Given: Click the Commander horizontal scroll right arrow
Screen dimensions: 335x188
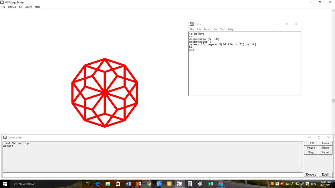Looking at the screenshot, I should pyautogui.click(x=298, y=170).
